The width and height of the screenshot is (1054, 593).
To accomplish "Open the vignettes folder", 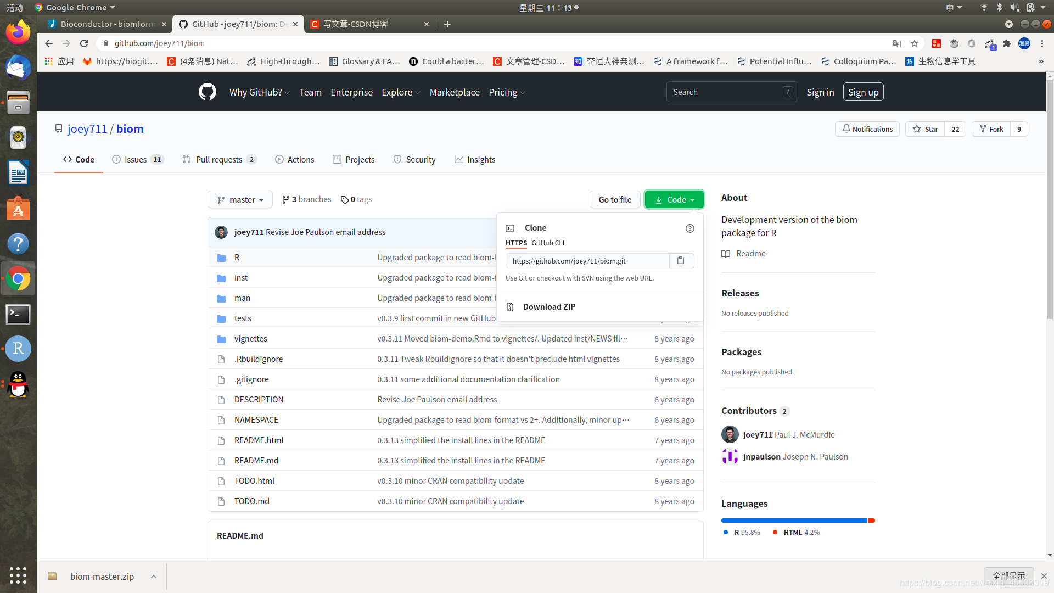I will [x=250, y=339].
